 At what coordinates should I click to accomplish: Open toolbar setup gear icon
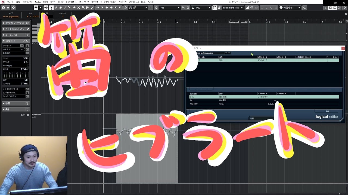[345, 8]
